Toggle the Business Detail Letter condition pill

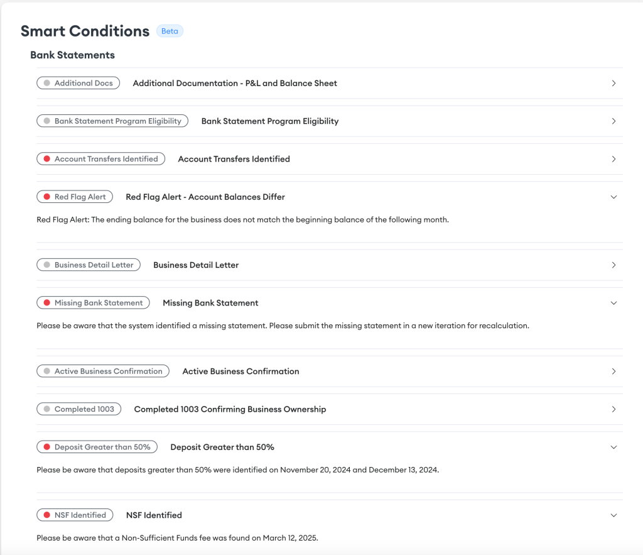coord(88,265)
